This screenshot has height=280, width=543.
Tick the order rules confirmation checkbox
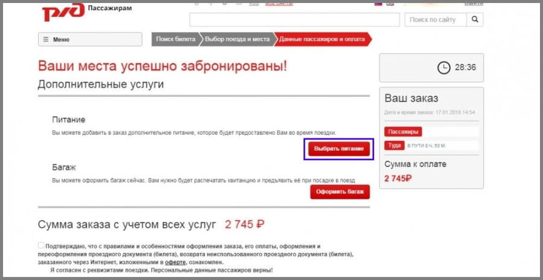41,246
